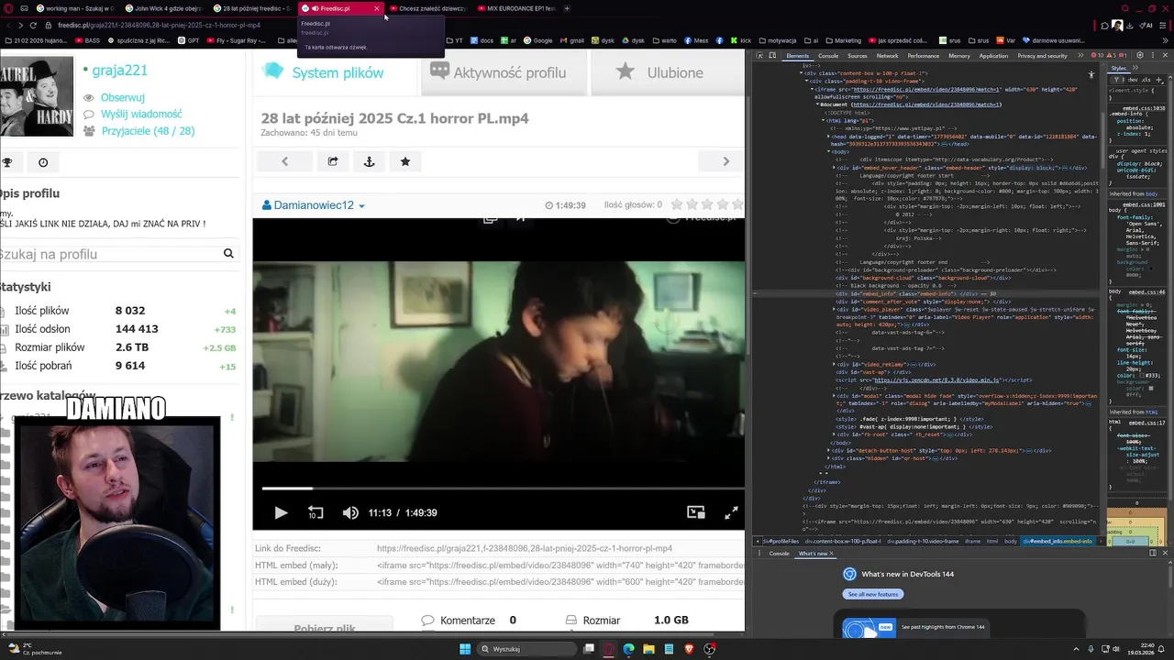Expand div embed_hover_header node
1174x660 pixels.
click(834, 168)
